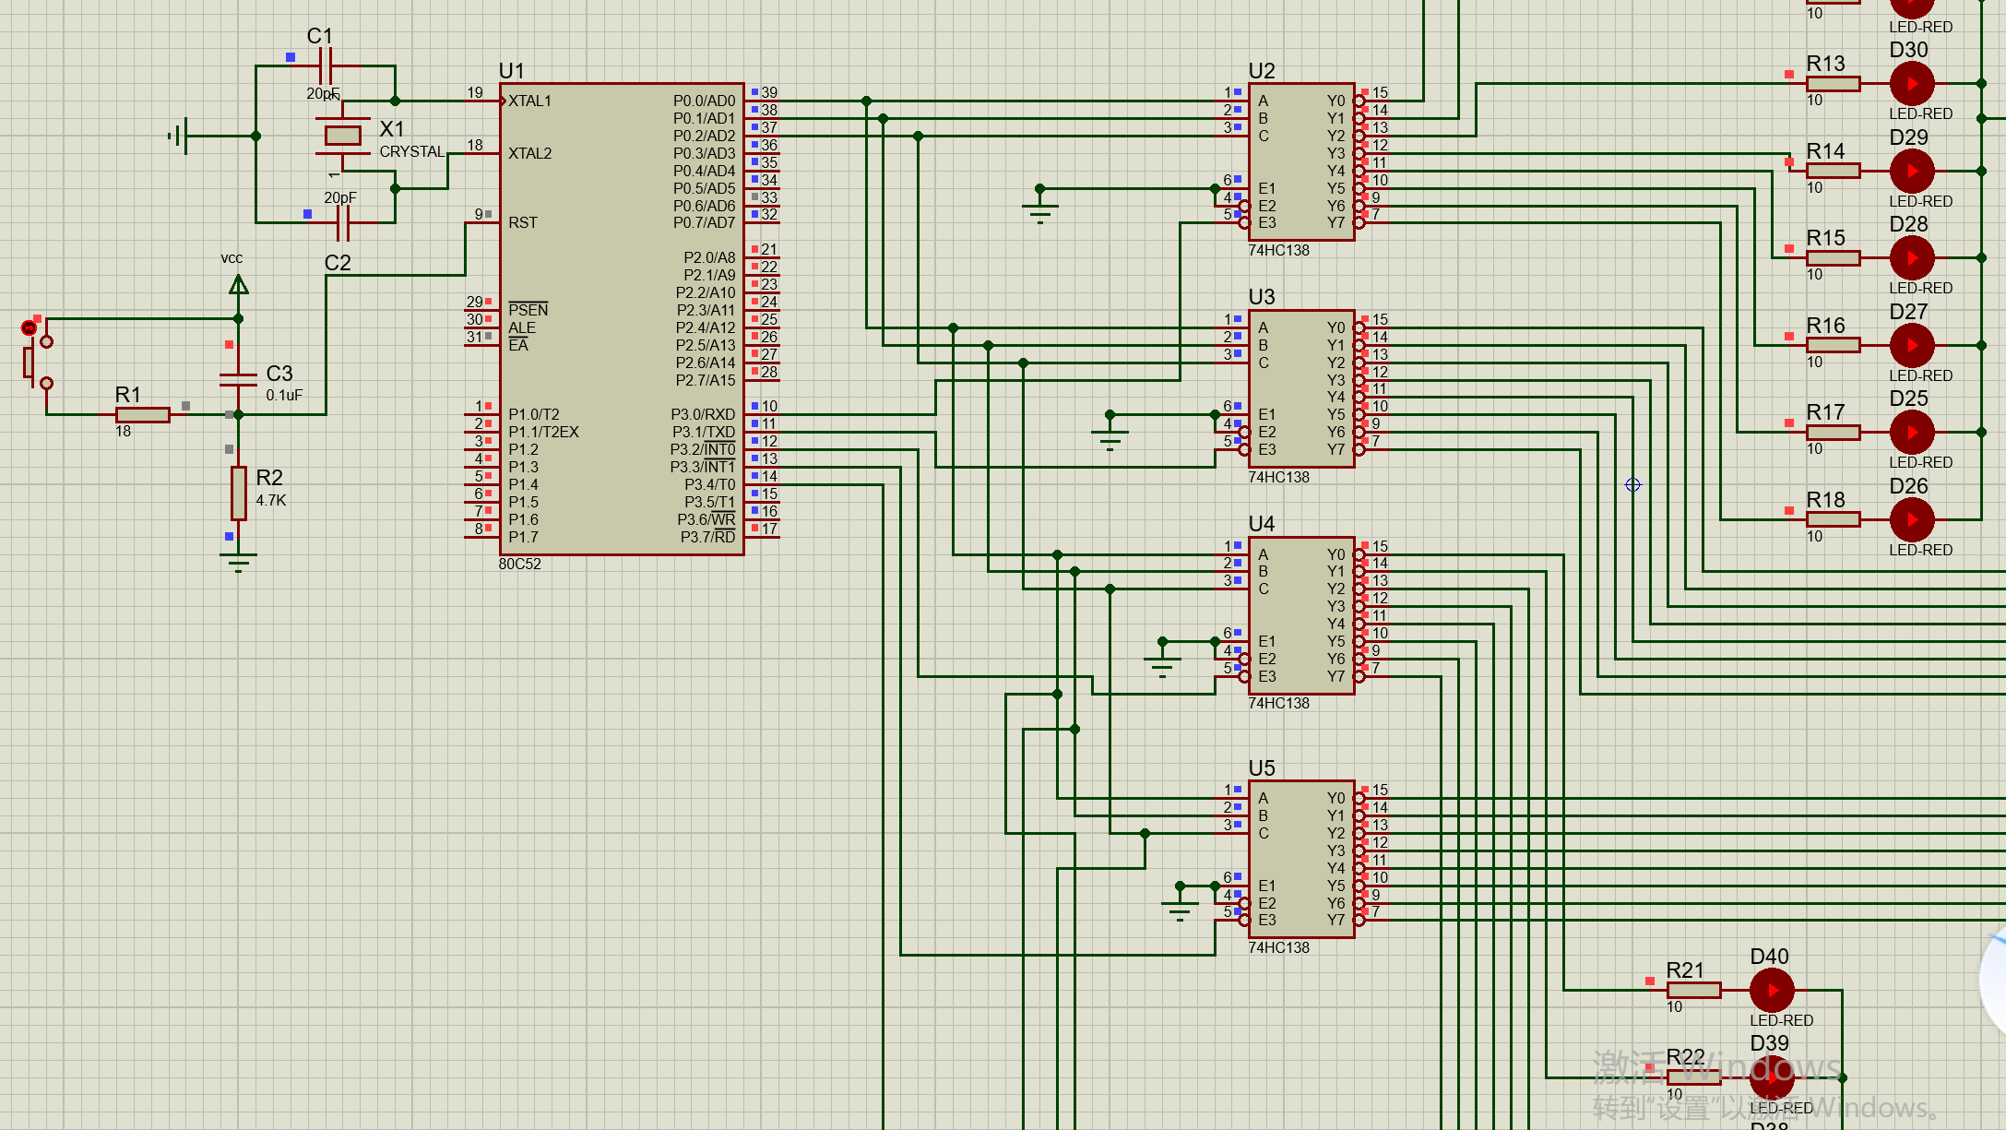2006x1130 pixels.
Task: Select ground symbol left of U2 E1 pin
Action: (1039, 214)
